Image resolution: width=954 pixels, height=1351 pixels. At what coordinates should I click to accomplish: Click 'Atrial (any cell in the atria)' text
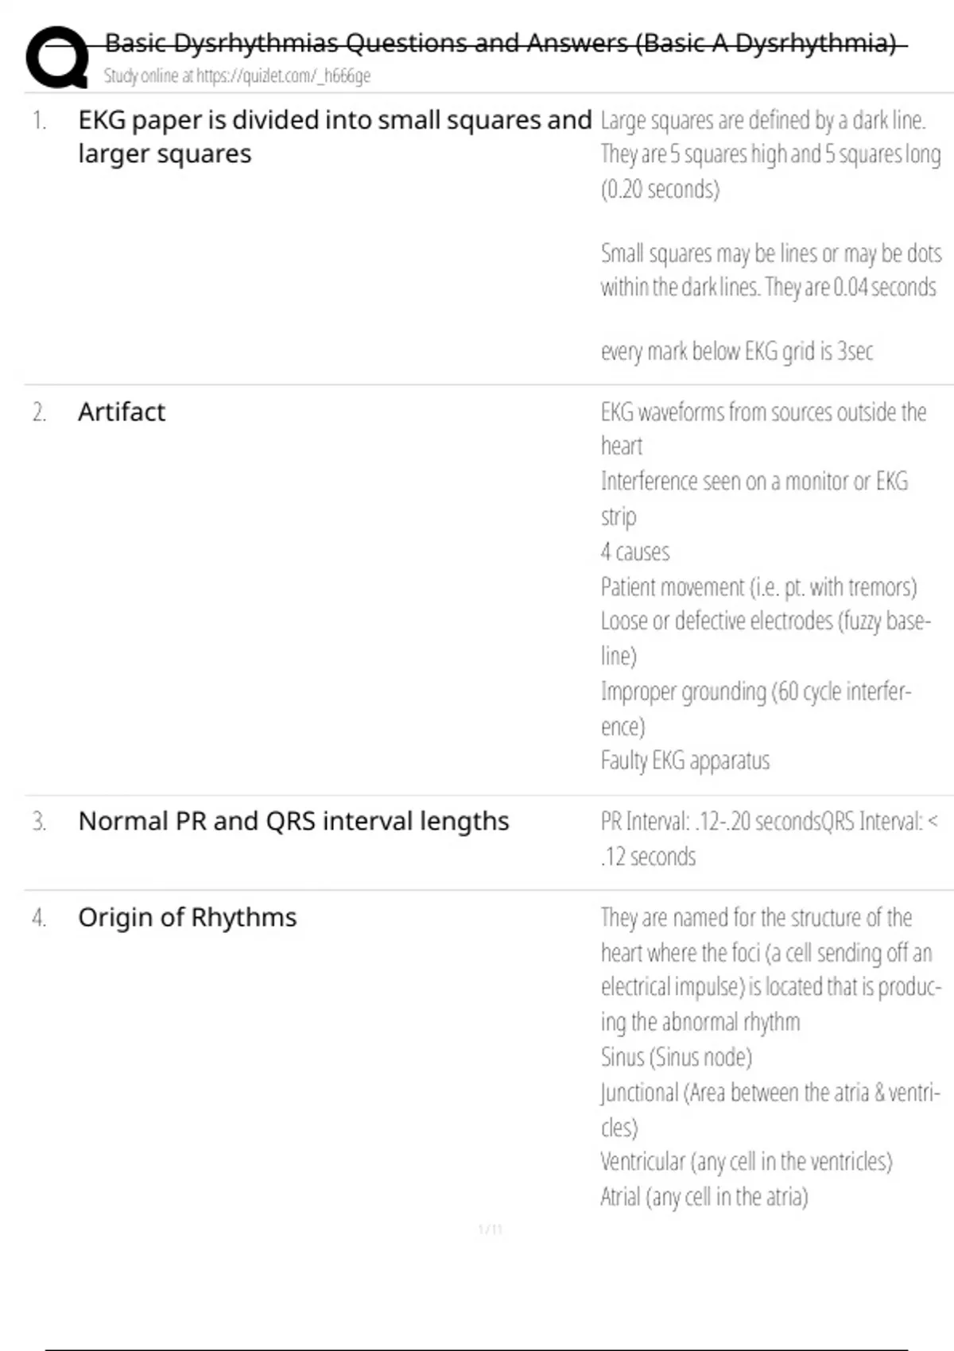point(704,1197)
